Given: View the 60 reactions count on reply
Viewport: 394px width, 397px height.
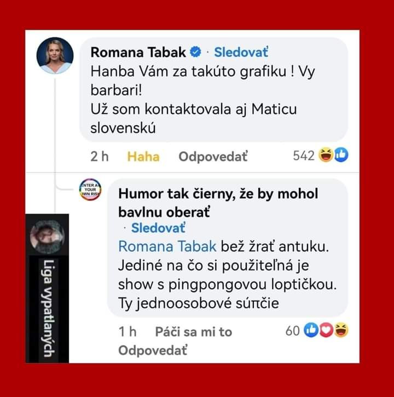Looking at the screenshot, I should coord(293,331).
